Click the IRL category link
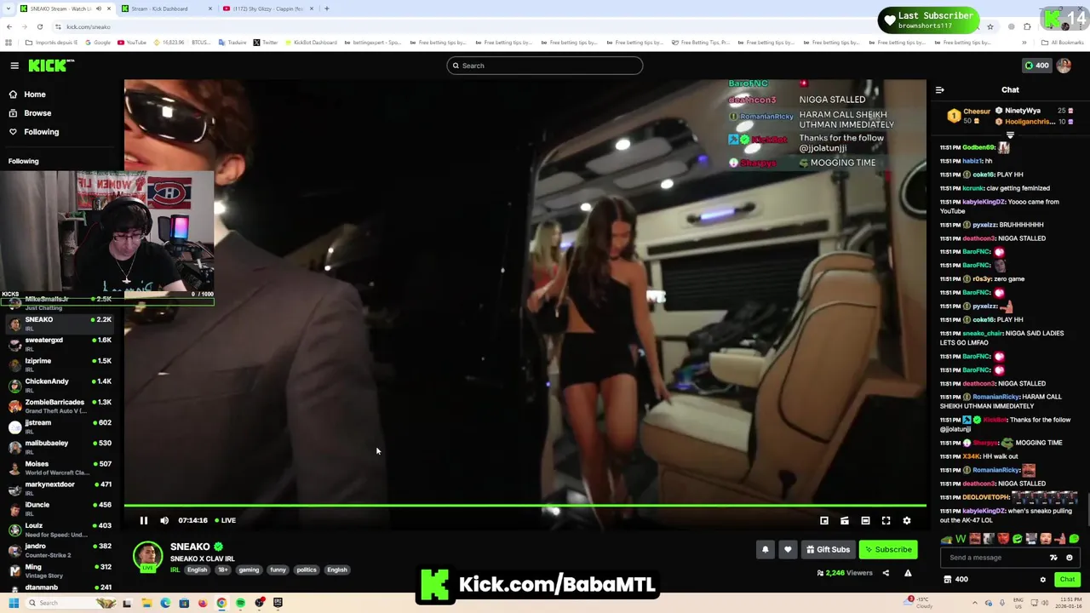The width and height of the screenshot is (1090, 613). tap(175, 570)
